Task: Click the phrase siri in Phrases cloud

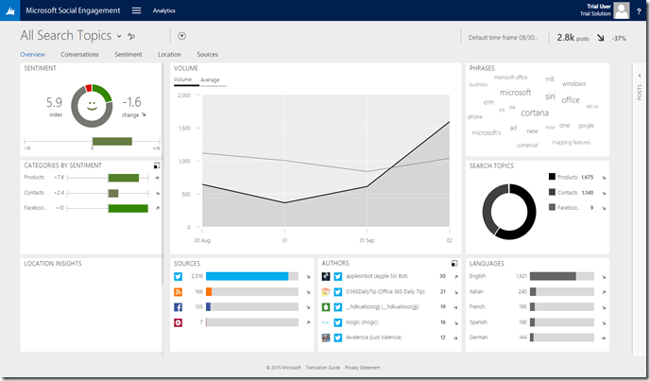Action: 550,96
